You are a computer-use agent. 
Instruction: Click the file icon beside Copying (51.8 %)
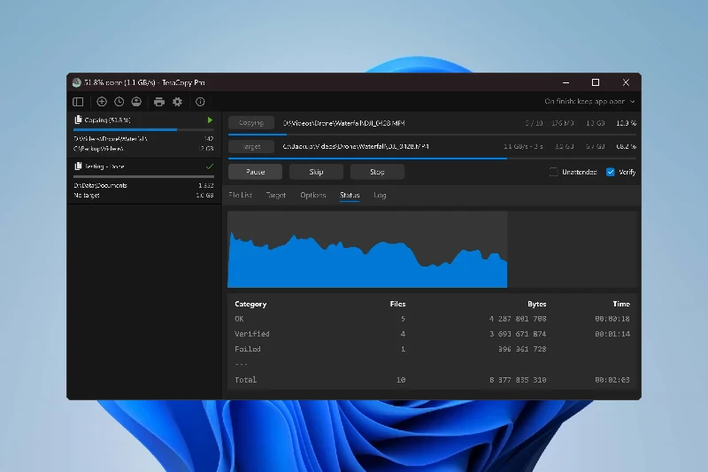click(x=78, y=120)
